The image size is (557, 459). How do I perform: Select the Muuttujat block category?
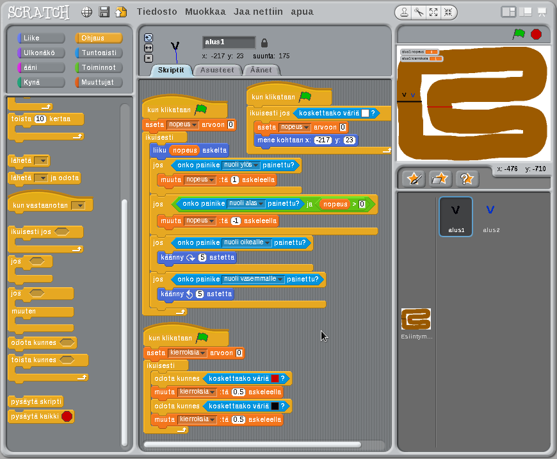click(99, 82)
